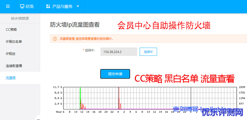Image resolution: width=247 pixels, height=120 pixels.
Task: Open IP释放 sidebar item
Action: tap(11, 54)
